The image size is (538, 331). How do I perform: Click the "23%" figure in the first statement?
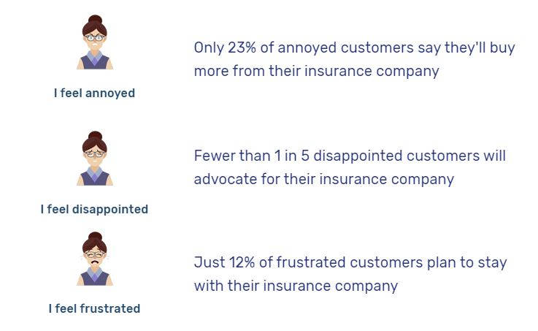click(240, 48)
